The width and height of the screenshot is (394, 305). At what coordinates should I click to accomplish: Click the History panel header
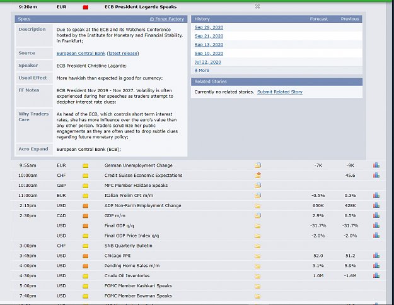pyautogui.click(x=277, y=19)
